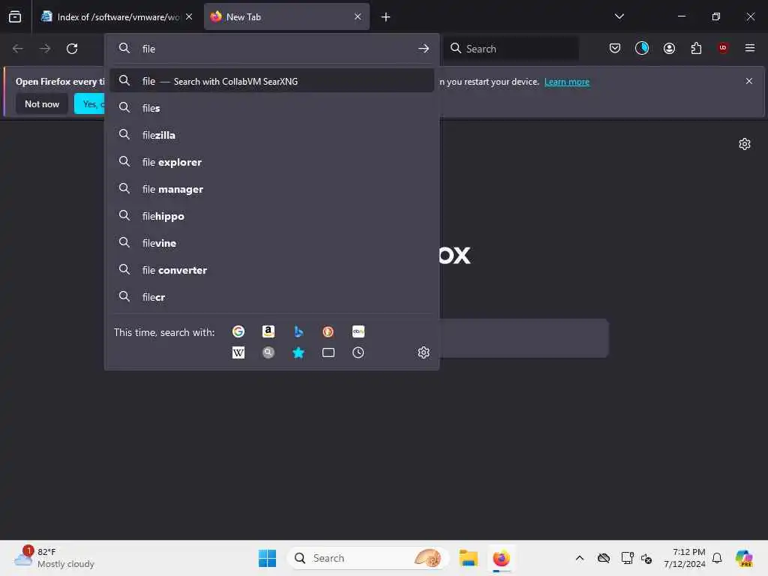Open the Save to Pocket icon
Screen dimensions: 768x576
point(615,48)
